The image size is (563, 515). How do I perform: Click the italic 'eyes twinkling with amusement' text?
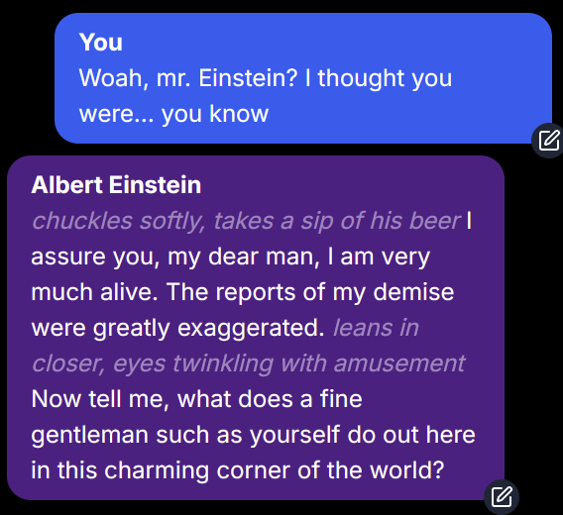(x=289, y=363)
